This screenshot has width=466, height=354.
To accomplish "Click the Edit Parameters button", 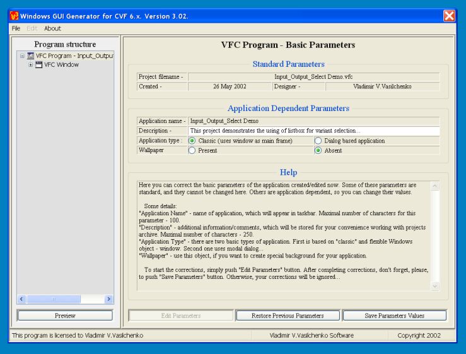I will pos(181,316).
